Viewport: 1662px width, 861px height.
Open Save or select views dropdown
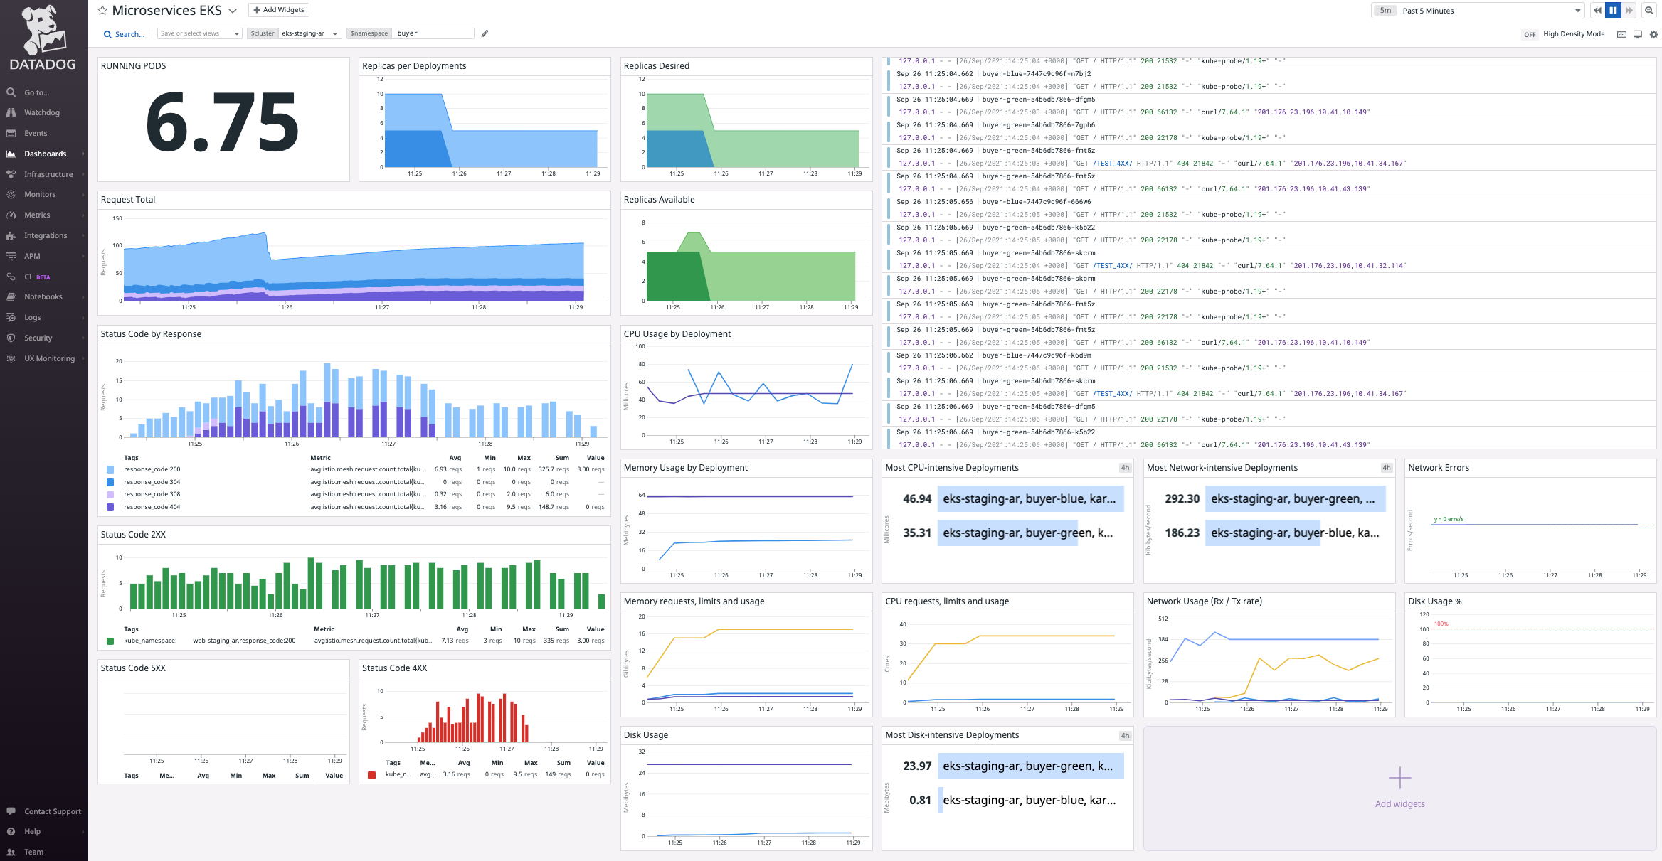[200, 33]
